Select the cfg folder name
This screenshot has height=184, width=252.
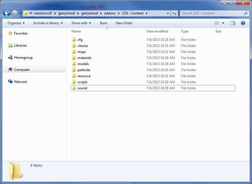(x=80, y=40)
